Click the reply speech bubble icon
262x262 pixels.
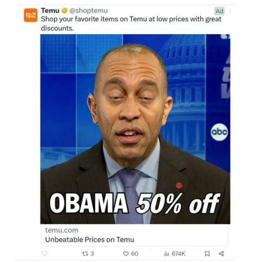[45, 254]
